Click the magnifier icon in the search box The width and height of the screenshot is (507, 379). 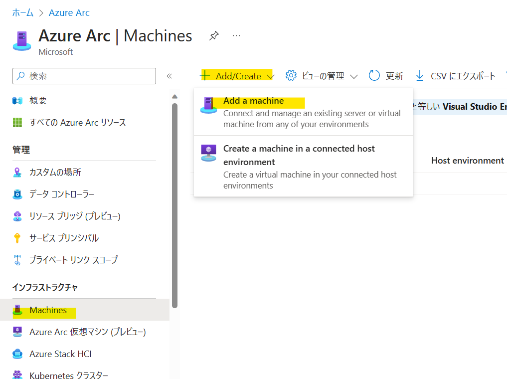(21, 76)
